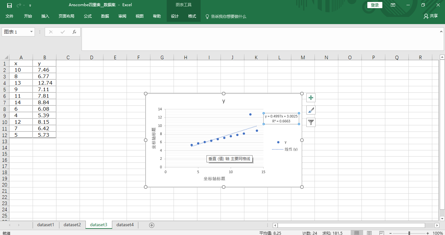Viewport: 445px width, 235px height.
Task: Switch to Page Break Preview icon
Action: click(x=381, y=233)
